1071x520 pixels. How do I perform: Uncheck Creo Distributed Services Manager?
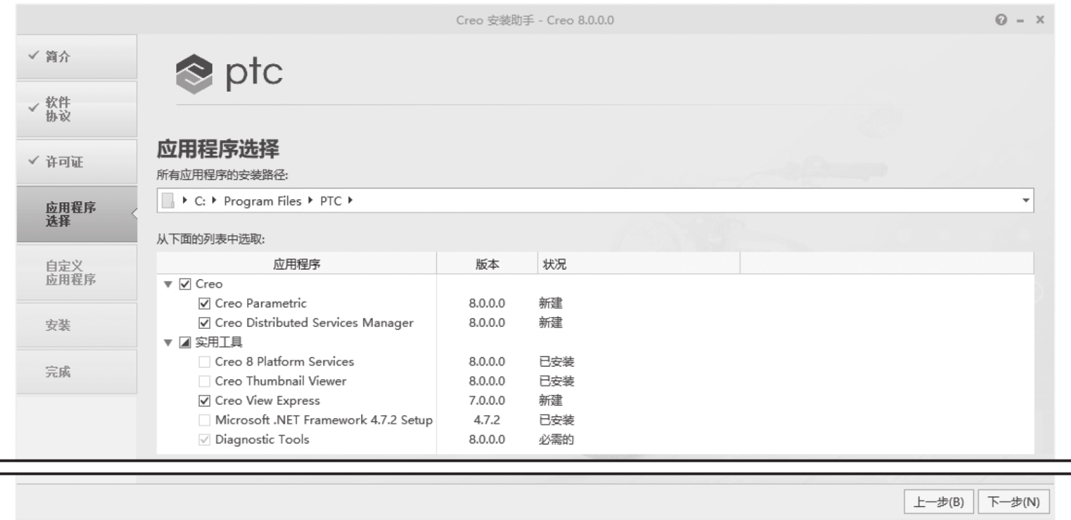click(204, 323)
